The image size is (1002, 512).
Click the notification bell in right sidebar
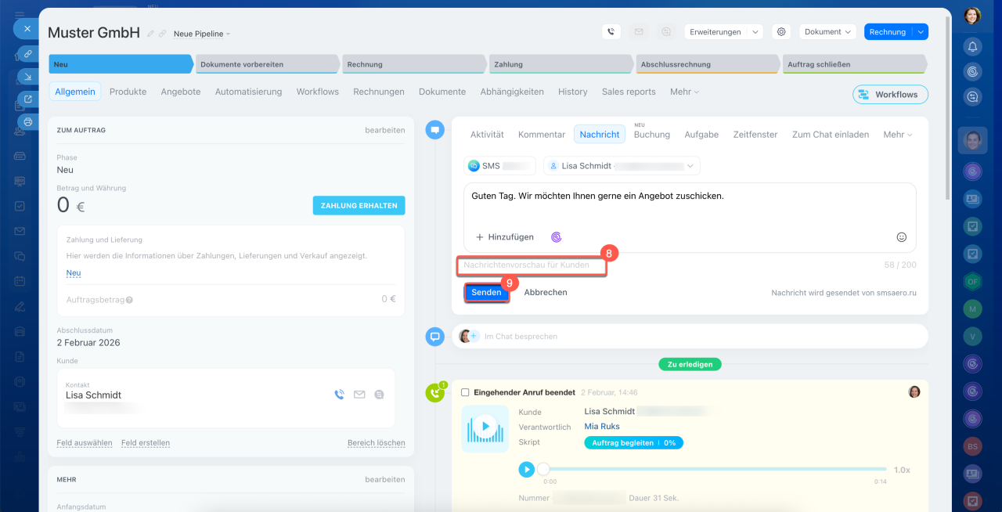tap(973, 46)
